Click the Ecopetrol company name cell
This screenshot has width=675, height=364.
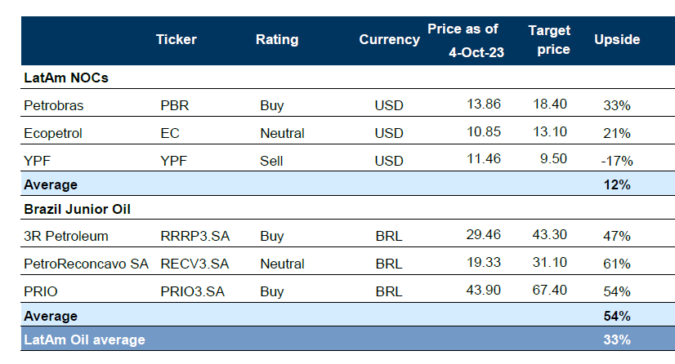click(x=54, y=133)
